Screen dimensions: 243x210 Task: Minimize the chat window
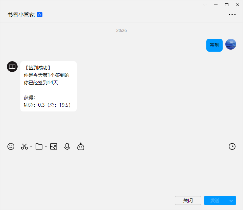216,5
